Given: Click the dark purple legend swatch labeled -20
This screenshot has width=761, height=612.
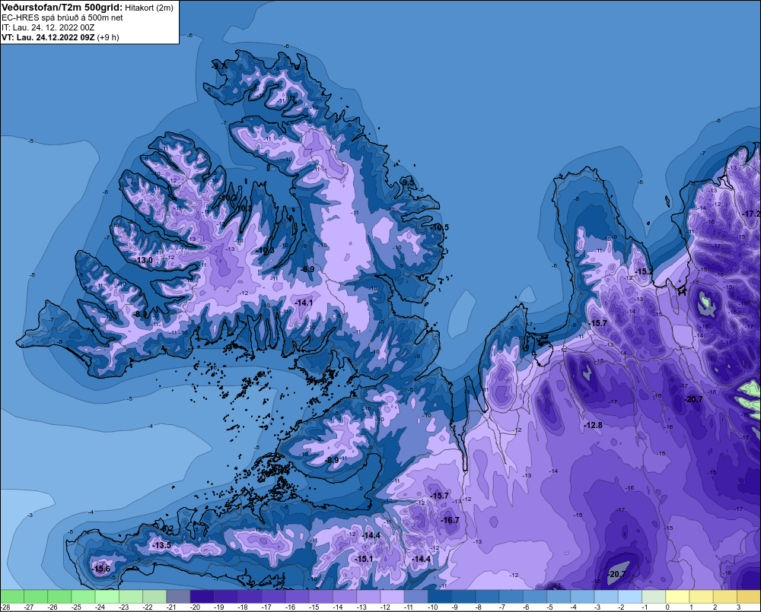Looking at the screenshot, I should point(202,596).
